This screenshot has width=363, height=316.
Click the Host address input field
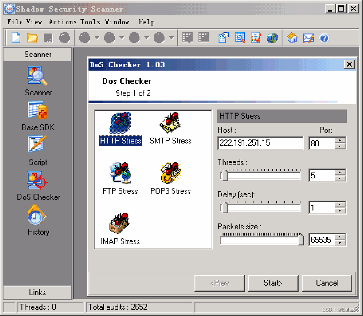(x=261, y=143)
